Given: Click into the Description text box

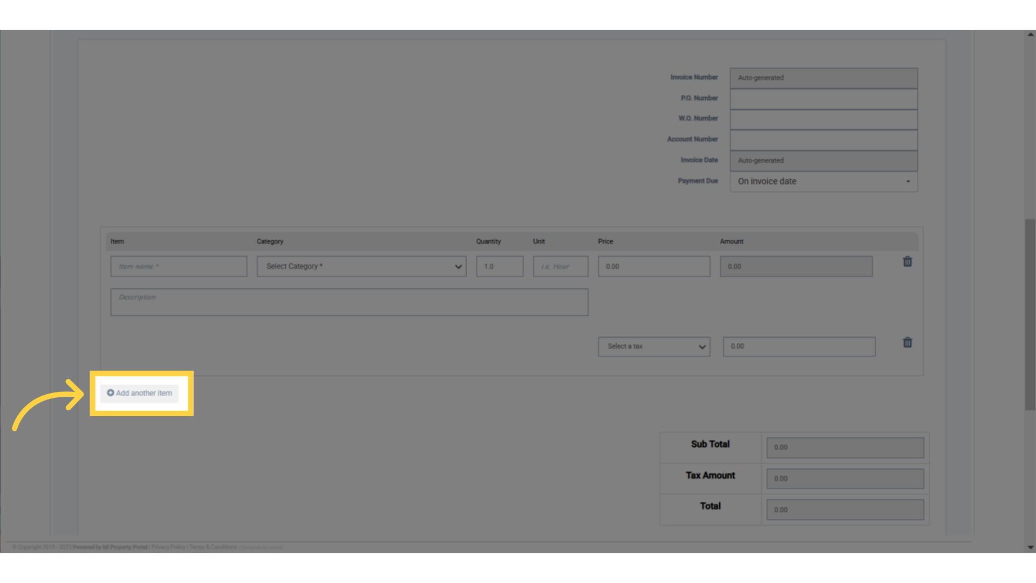Looking at the screenshot, I should [x=349, y=302].
